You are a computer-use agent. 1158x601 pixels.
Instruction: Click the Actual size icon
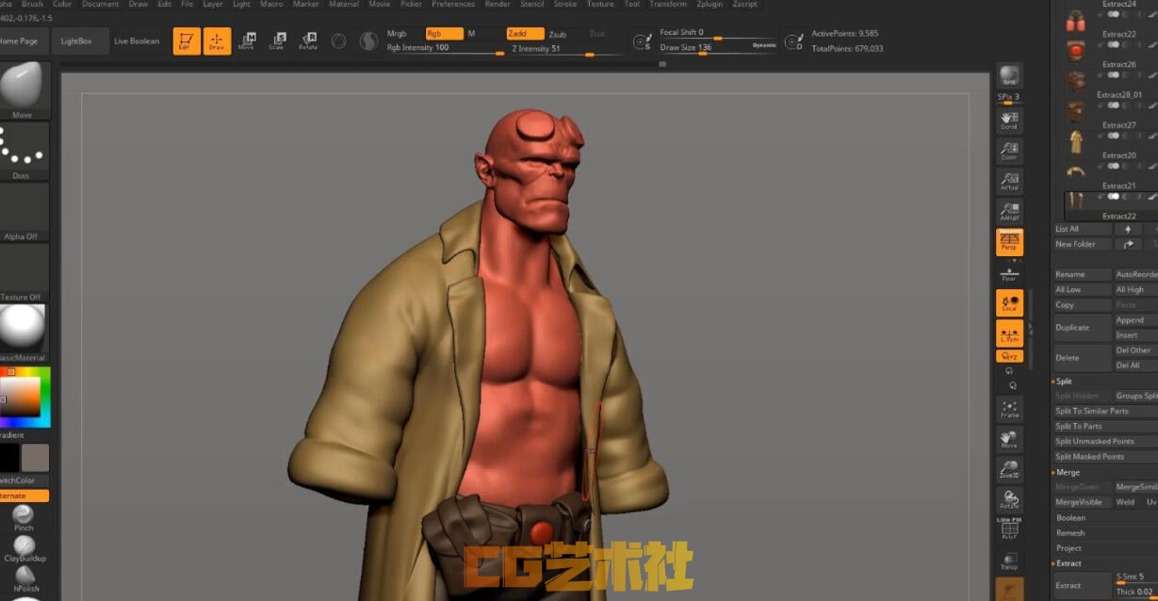click(1009, 181)
